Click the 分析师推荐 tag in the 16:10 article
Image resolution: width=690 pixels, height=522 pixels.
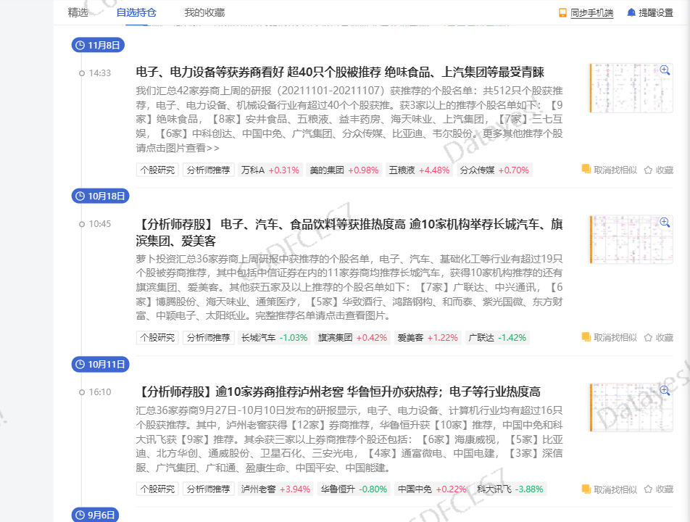click(208, 489)
